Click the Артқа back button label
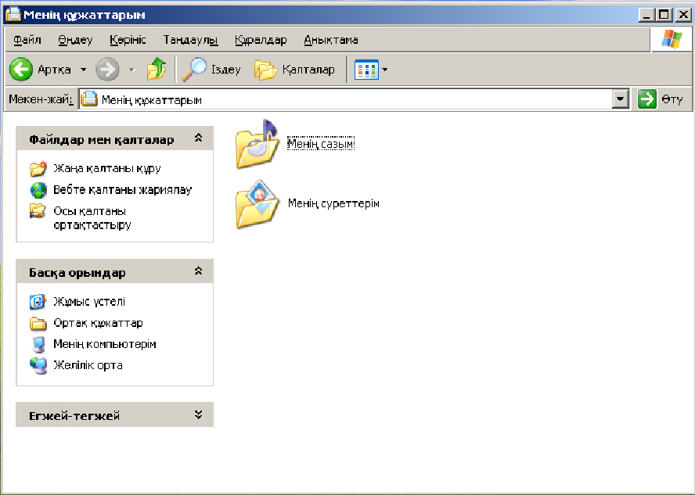695x495 pixels. (x=54, y=70)
